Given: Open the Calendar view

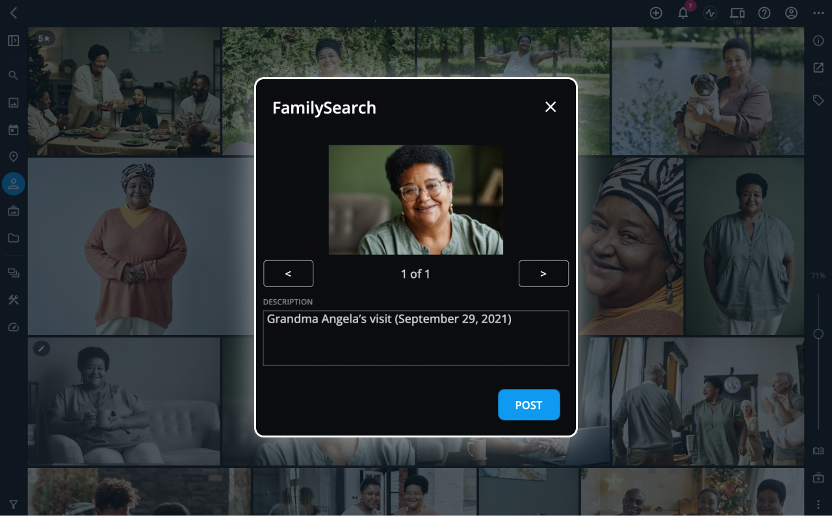Looking at the screenshot, I should (13, 129).
